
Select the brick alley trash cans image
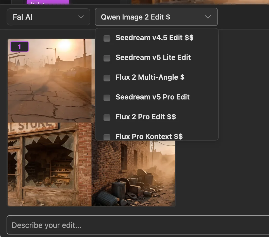(133, 173)
